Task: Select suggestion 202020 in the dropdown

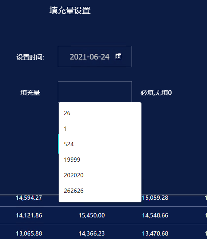Action: (100, 176)
